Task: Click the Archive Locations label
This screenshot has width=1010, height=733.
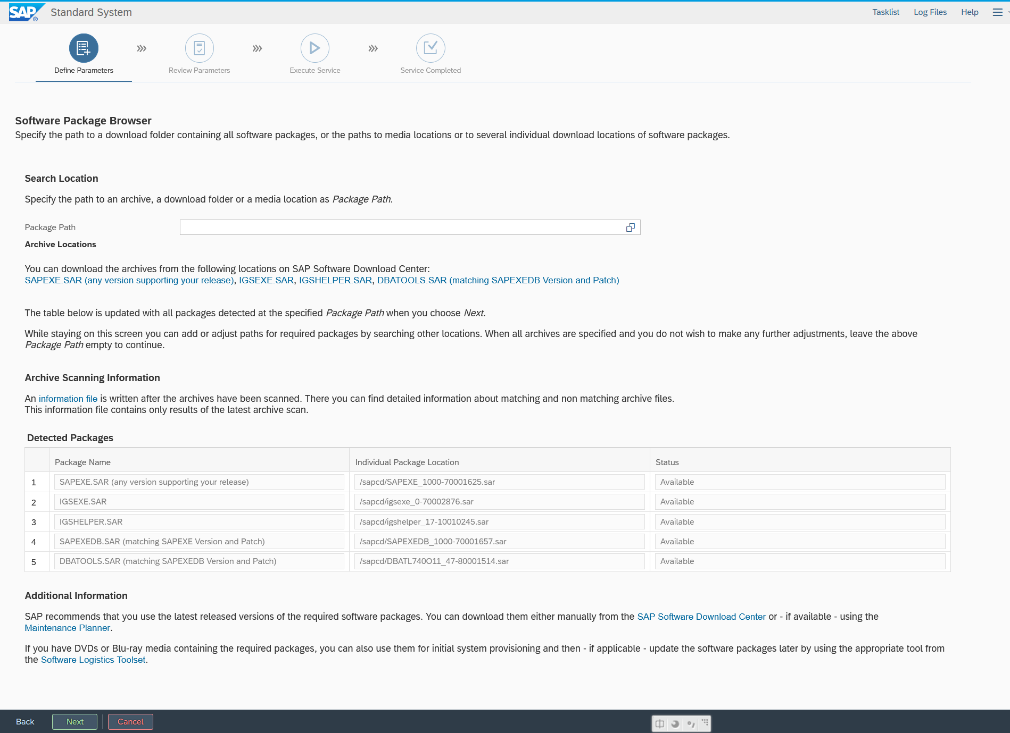Action: pos(60,245)
